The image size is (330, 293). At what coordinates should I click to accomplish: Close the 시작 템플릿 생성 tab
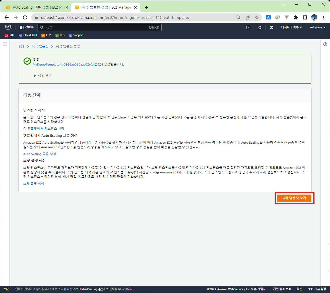(135, 7)
